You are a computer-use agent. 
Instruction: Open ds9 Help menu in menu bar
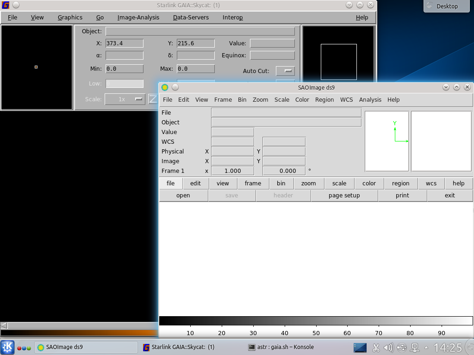(x=393, y=100)
